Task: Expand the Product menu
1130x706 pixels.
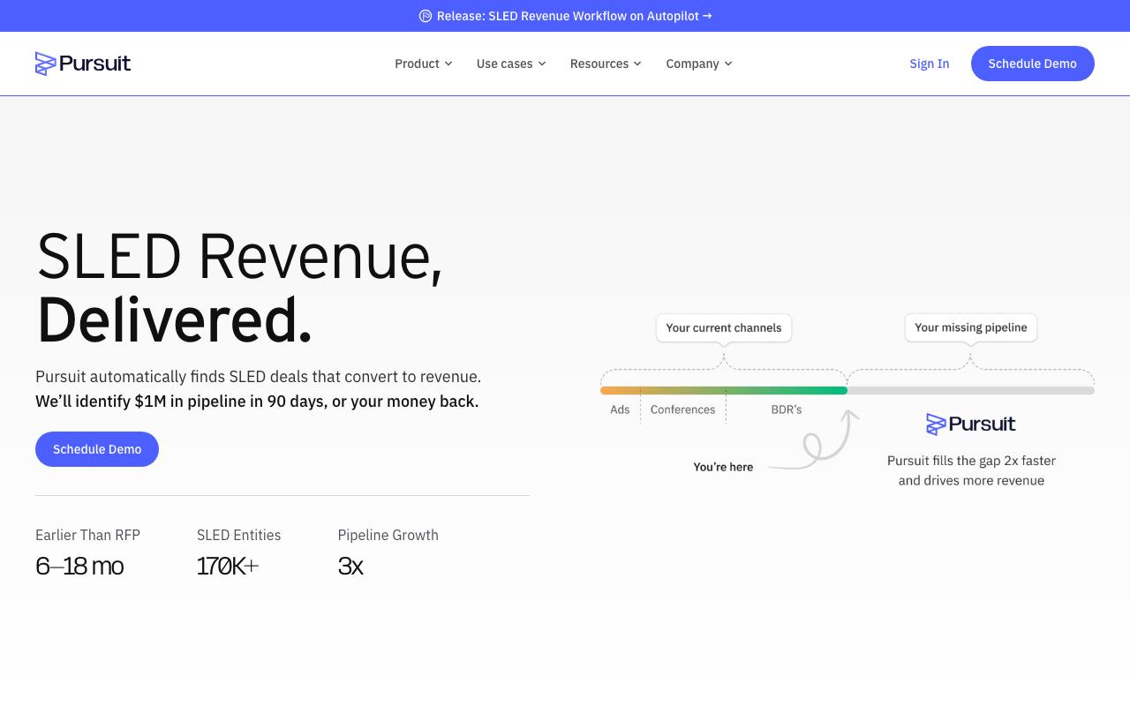Action: pyautogui.click(x=424, y=64)
